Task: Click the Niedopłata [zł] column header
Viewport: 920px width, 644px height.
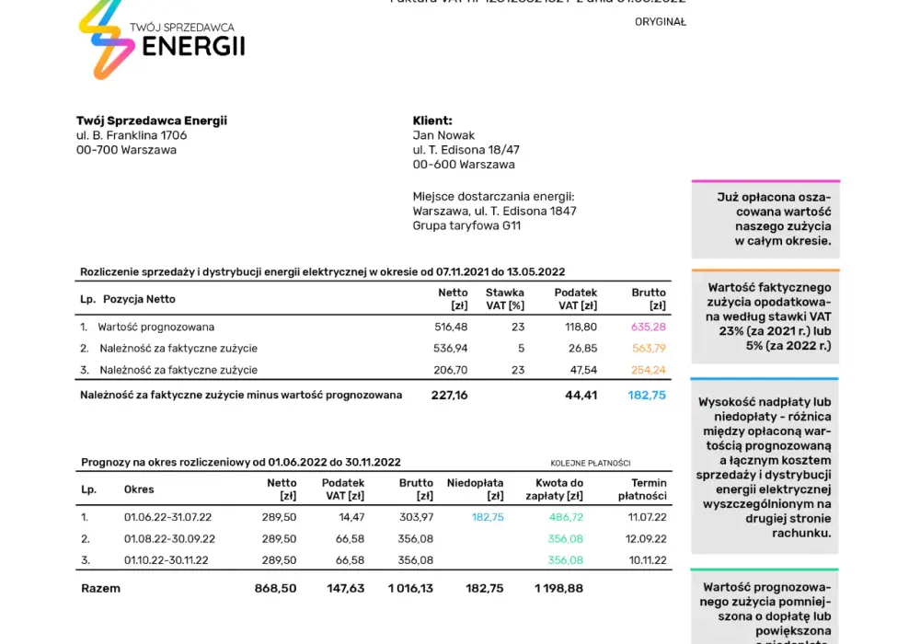Action: pos(475,489)
